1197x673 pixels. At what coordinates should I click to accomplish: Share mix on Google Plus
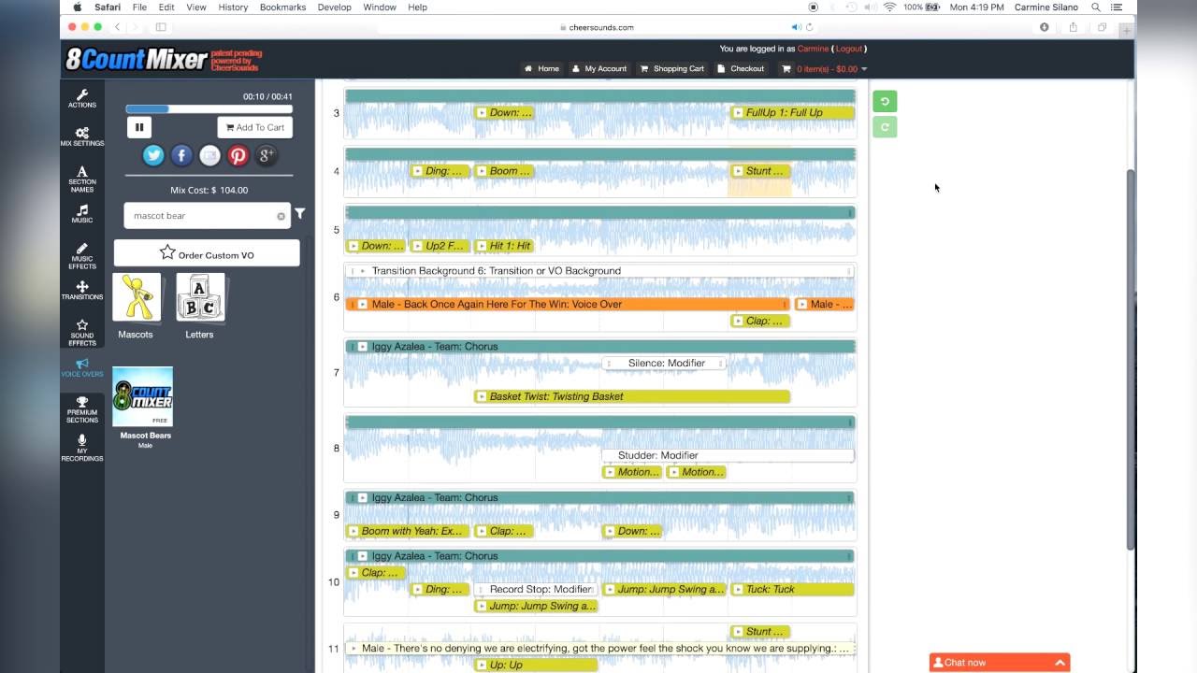click(x=266, y=155)
